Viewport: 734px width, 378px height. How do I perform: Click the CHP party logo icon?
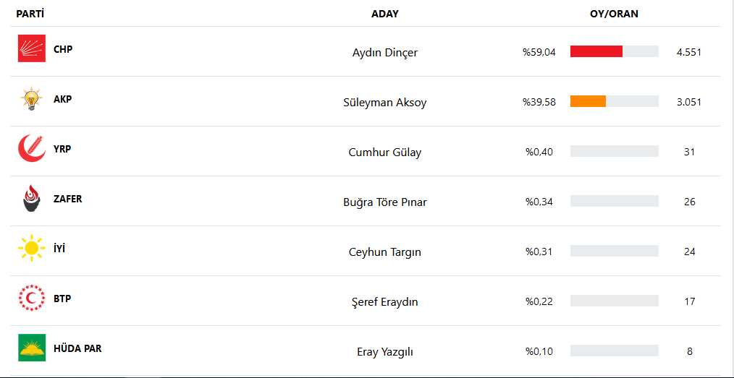point(32,49)
